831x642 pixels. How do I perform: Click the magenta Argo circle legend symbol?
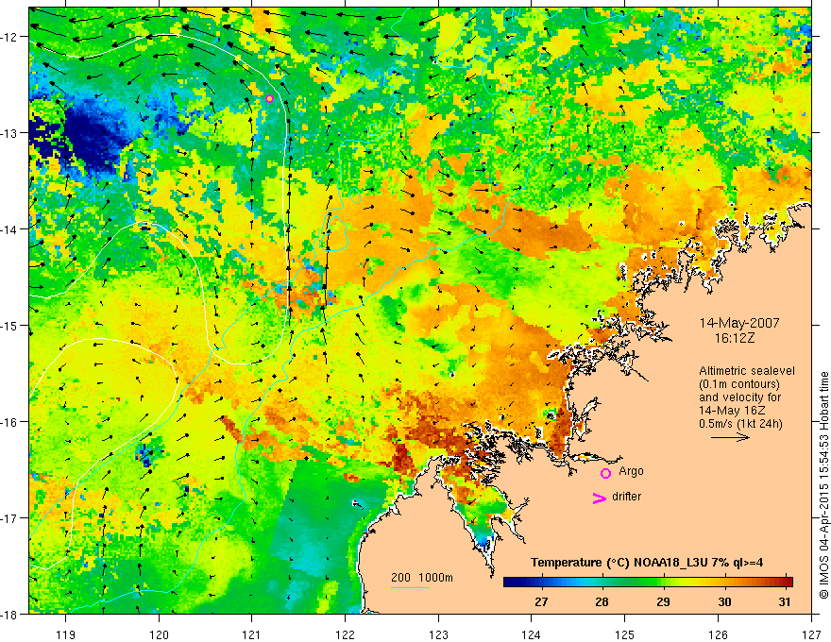coord(605,473)
